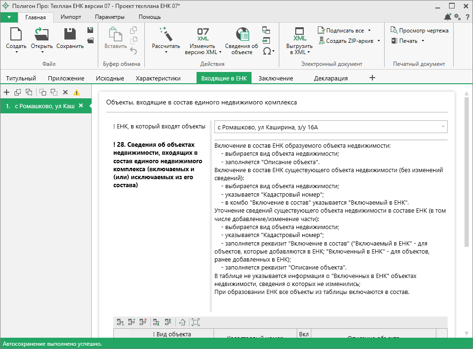The height and width of the screenshot is (349, 473).
Task: Click the Рассчитать magic wand icon
Action: (166, 34)
